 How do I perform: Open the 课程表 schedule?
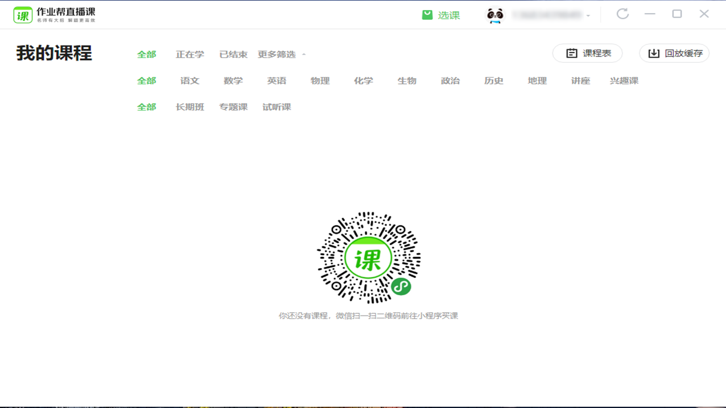click(587, 53)
